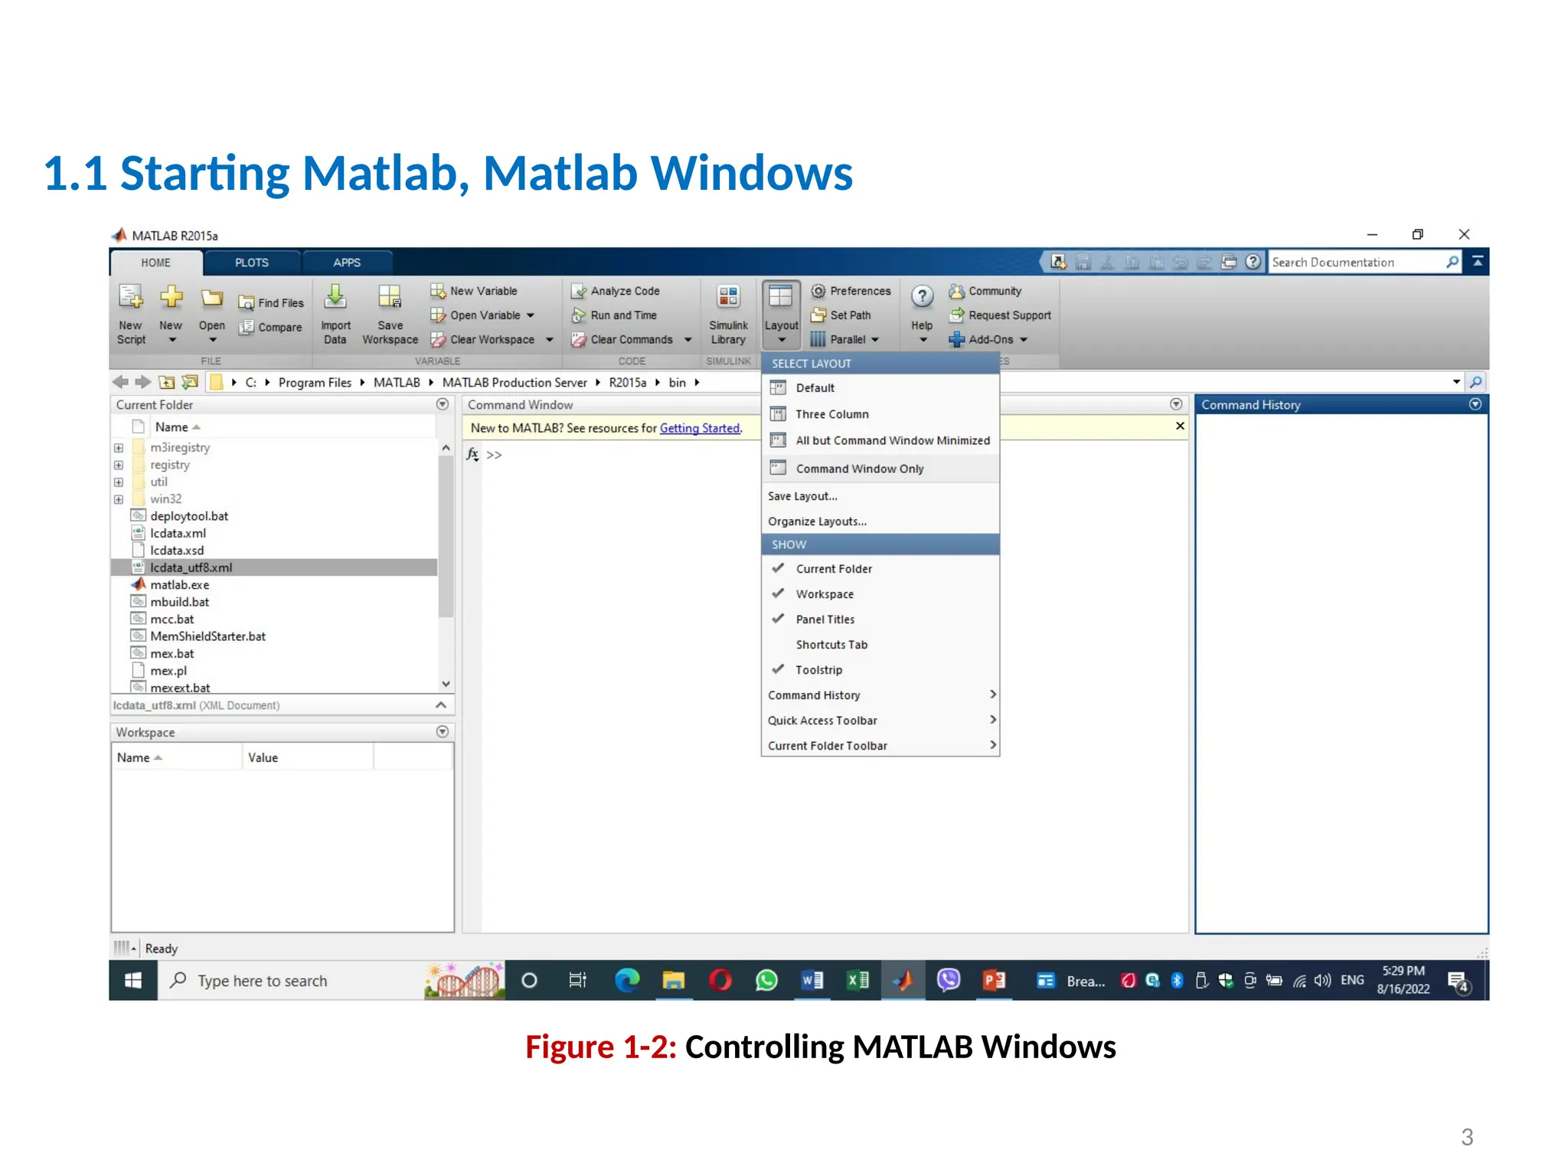The height and width of the screenshot is (1176, 1568).
Task: Open the Clear Workspace dropdown arrow
Action: click(549, 340)
